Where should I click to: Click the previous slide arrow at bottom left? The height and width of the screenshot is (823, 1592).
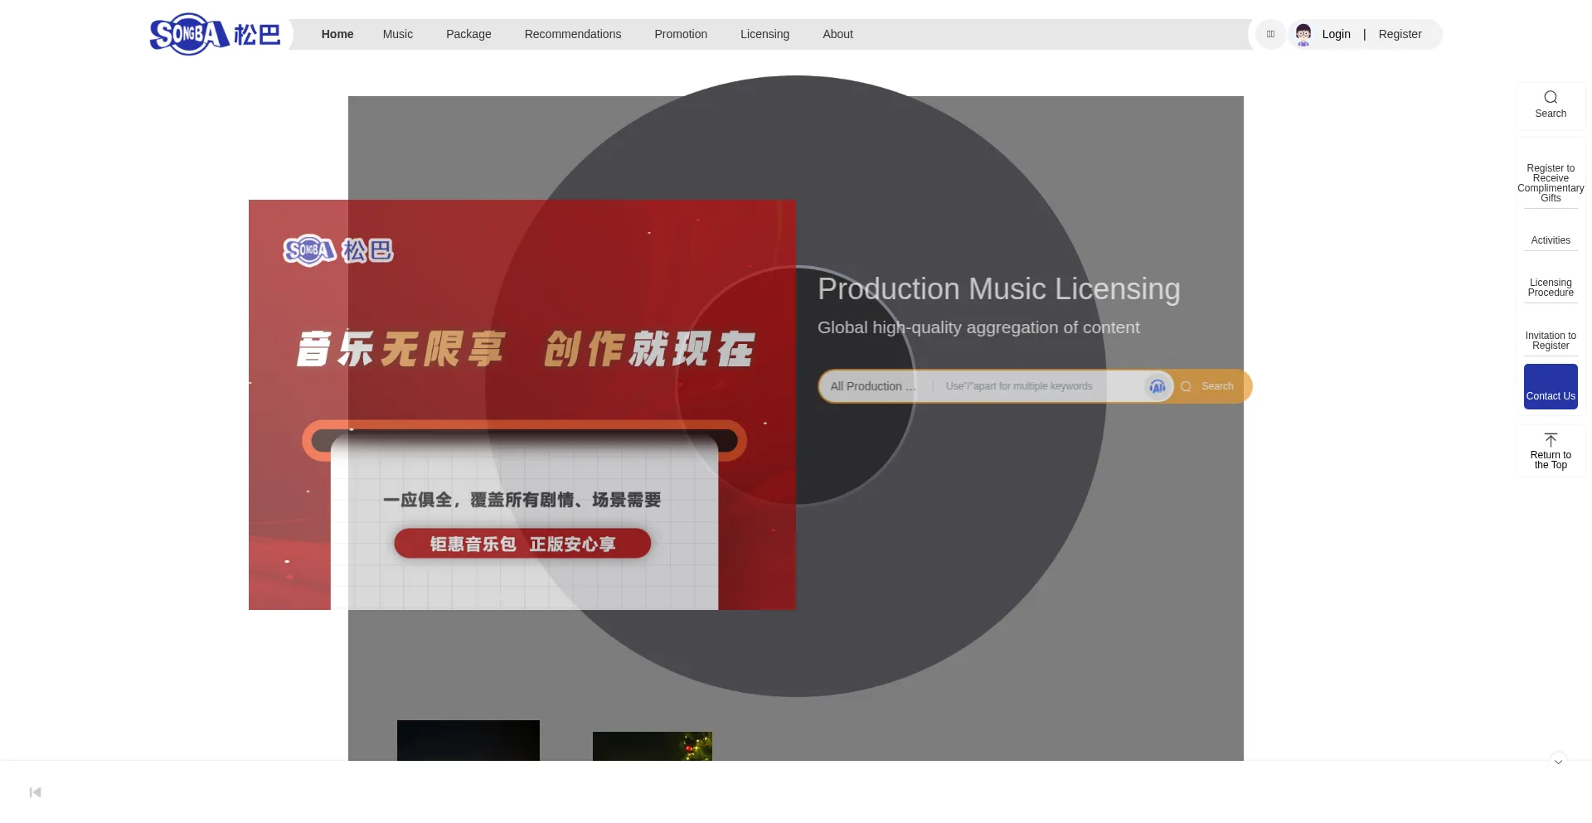35,792
